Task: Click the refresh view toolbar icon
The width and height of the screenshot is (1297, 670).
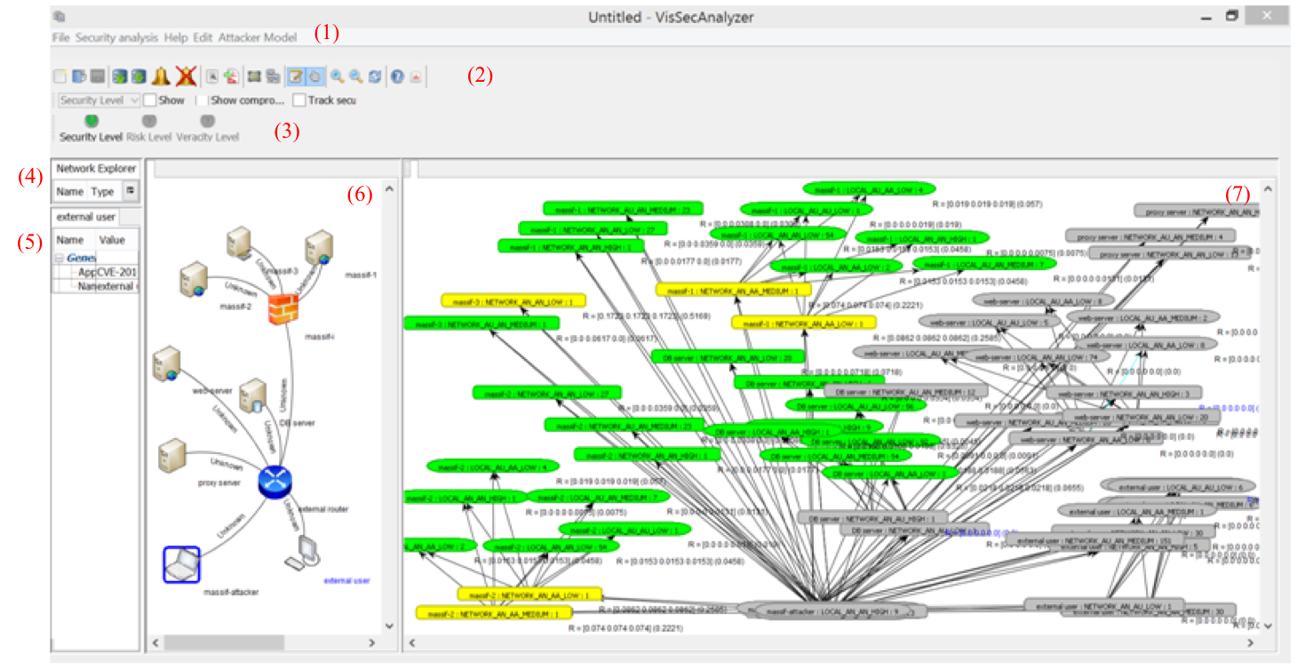Action: point(376,76)
